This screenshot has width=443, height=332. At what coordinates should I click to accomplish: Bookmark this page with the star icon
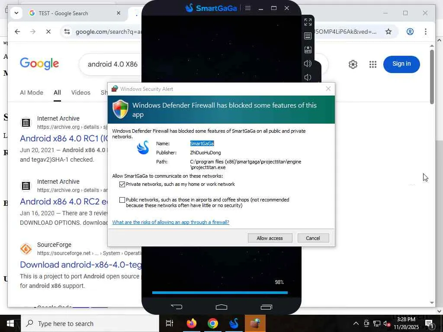[x=388, y=32]
